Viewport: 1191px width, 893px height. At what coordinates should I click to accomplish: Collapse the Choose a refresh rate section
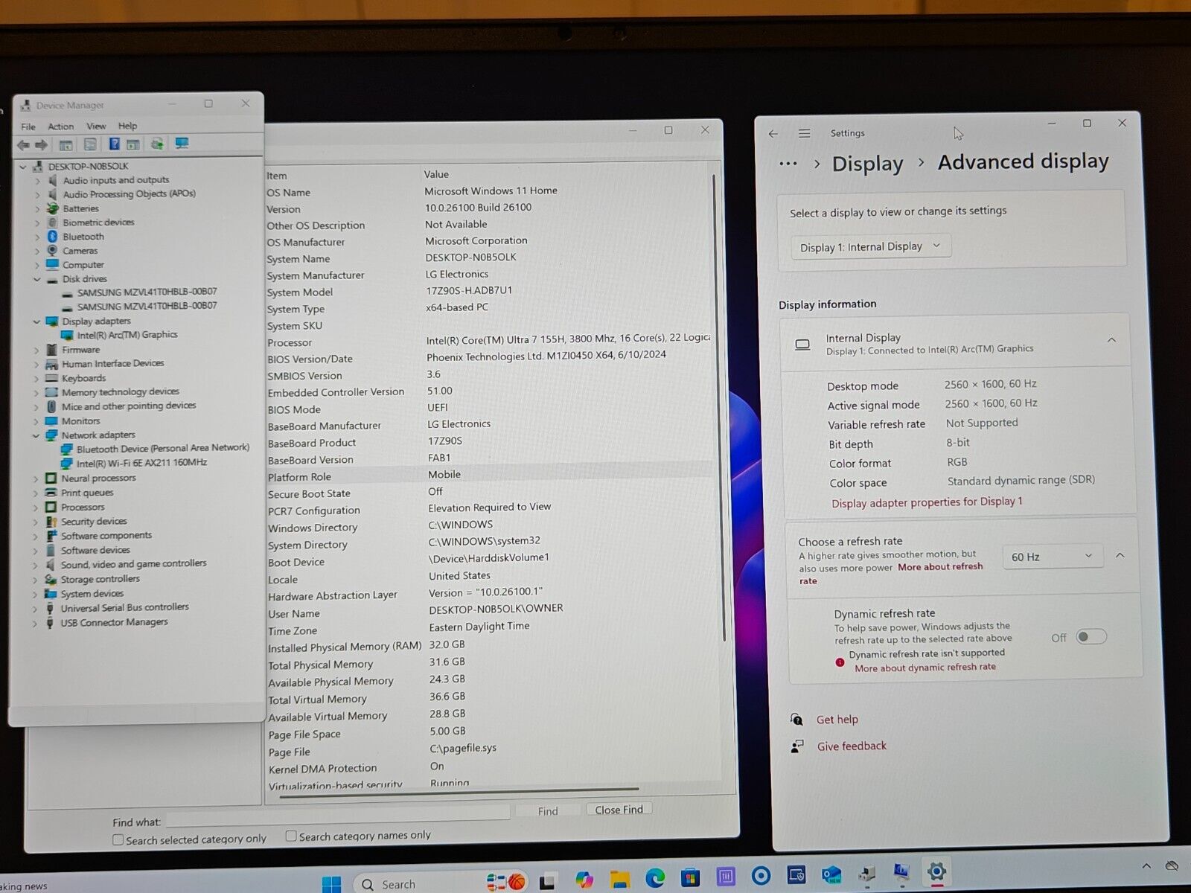(1120, 555)
